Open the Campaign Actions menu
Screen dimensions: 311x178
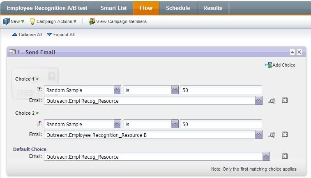pos(53,21)
